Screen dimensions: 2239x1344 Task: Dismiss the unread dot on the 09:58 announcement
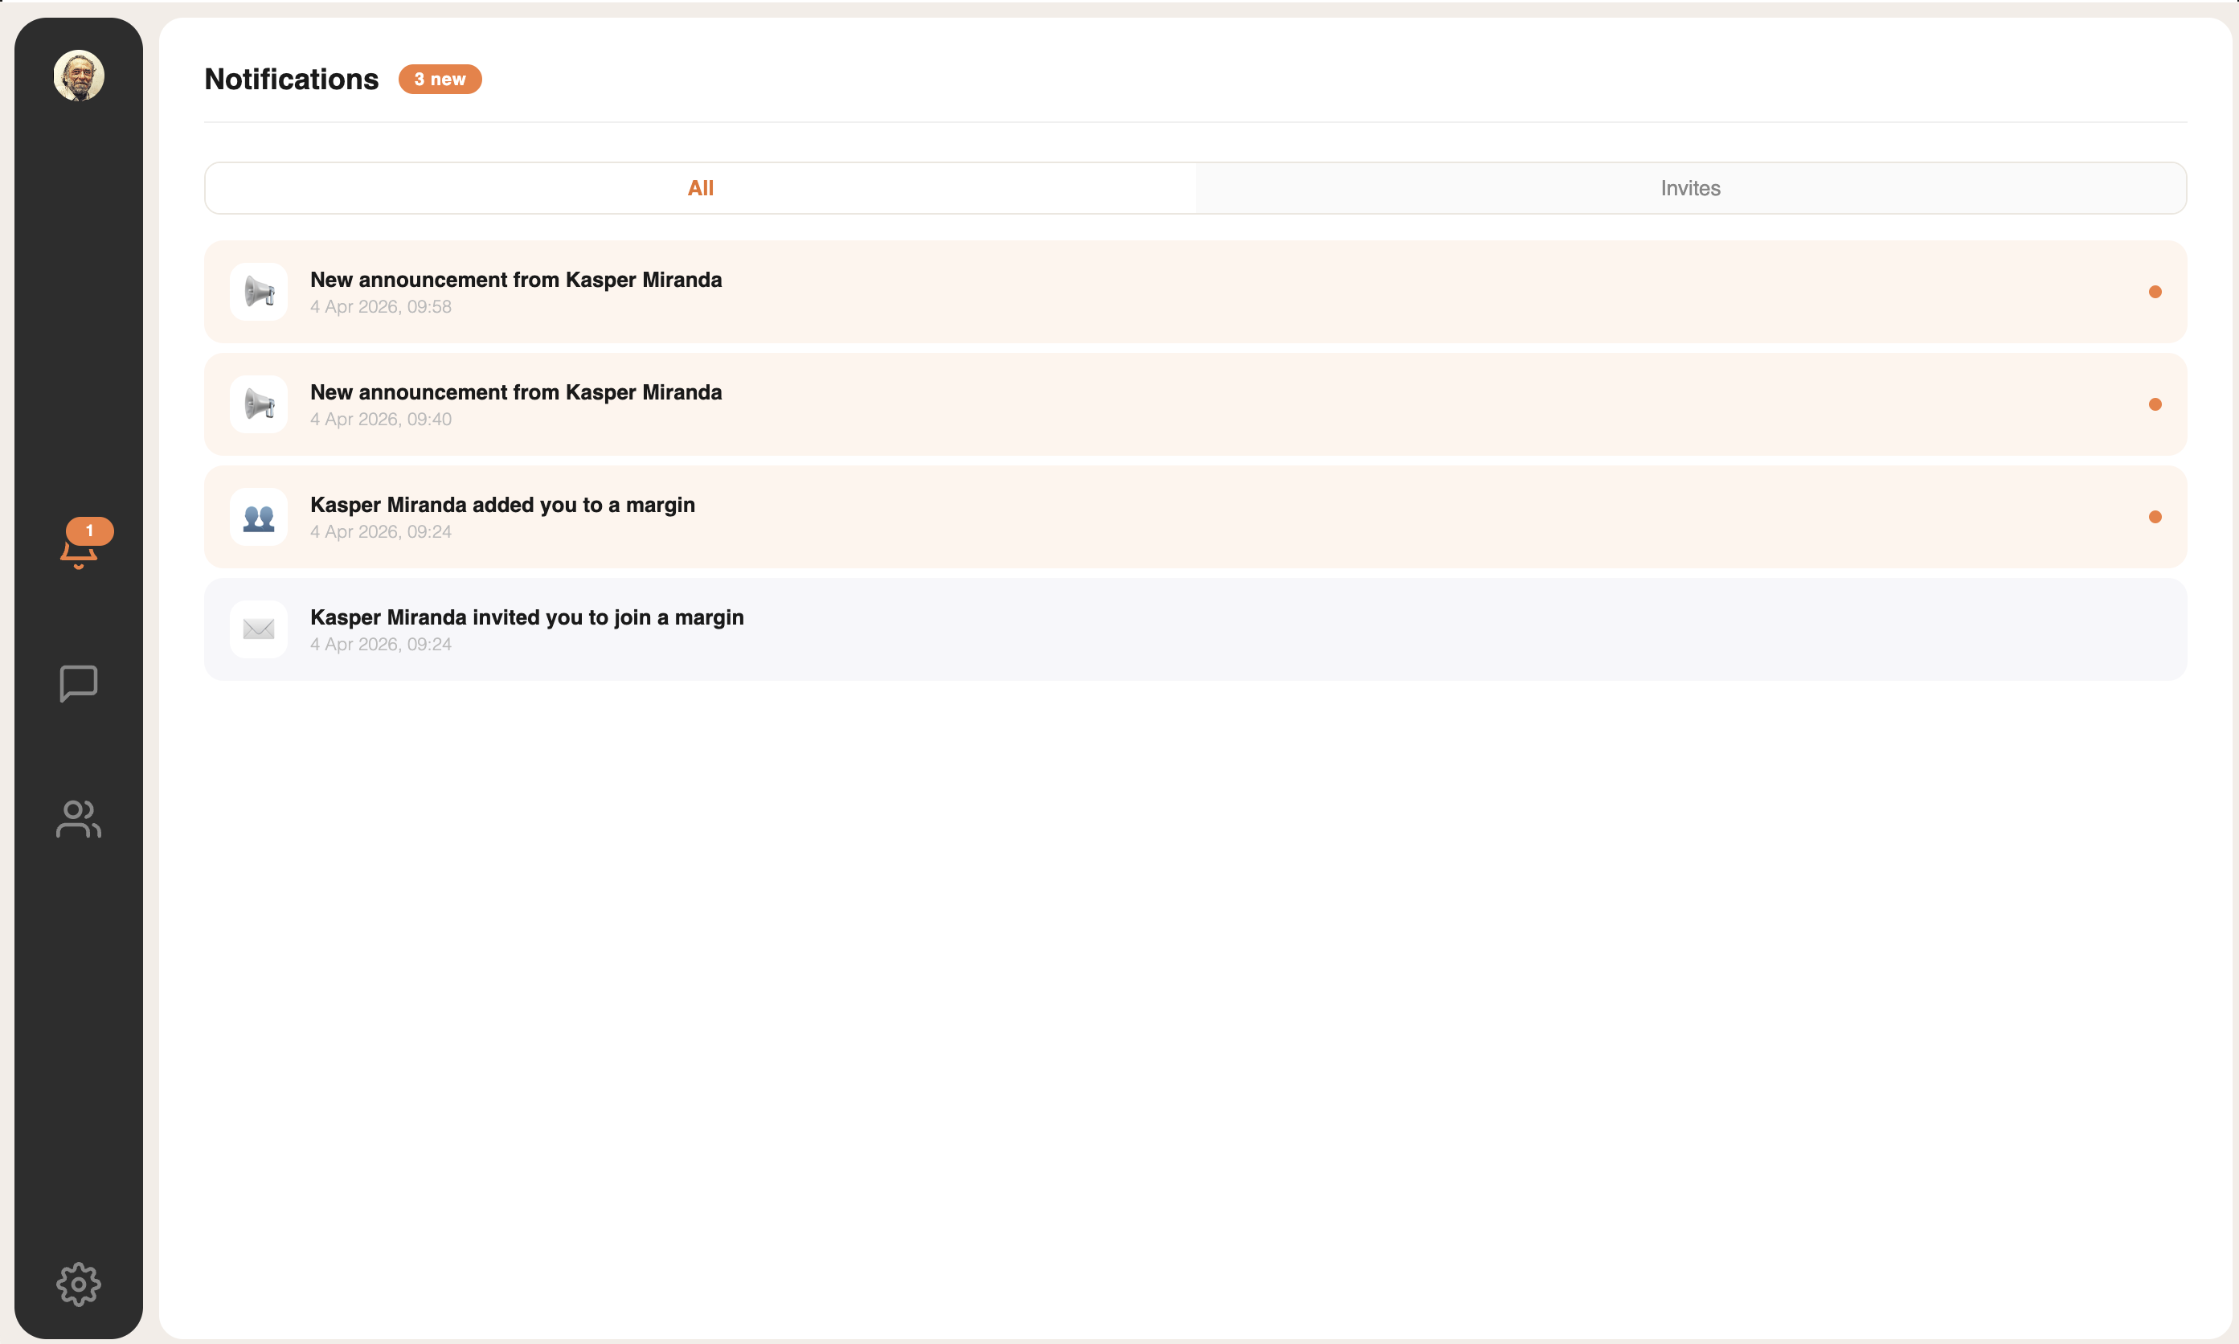coord(2155,292)
